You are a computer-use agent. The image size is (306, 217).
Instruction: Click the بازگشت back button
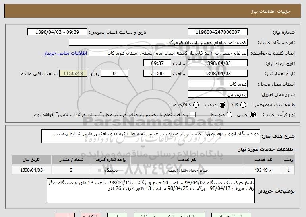click(x=91, y=215)
